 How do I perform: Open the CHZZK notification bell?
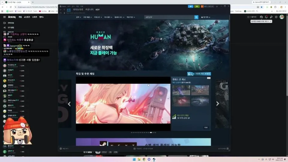click(x=266, y=17)
